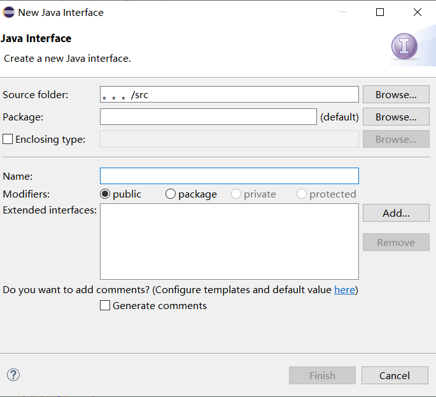Open the 'here' templates configuration link
Viewport: 436px width, 397px height.
344,290
